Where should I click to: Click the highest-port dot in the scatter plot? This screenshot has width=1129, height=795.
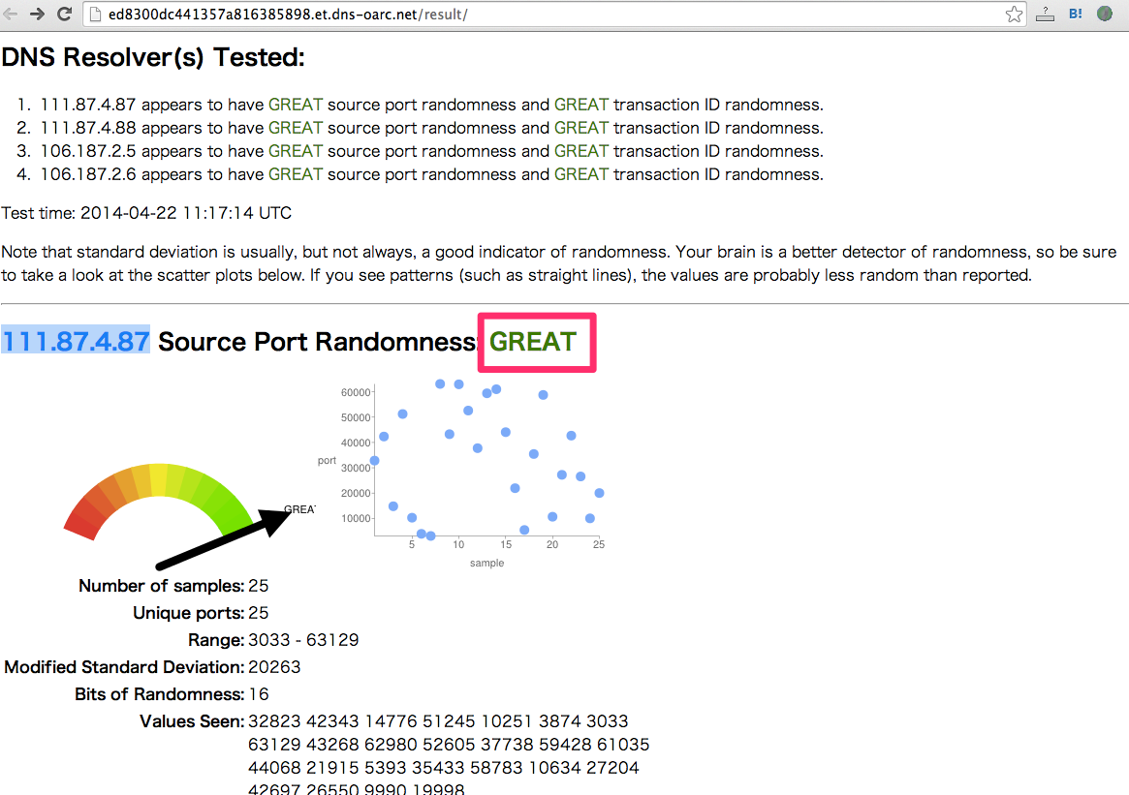pos(440,384)
